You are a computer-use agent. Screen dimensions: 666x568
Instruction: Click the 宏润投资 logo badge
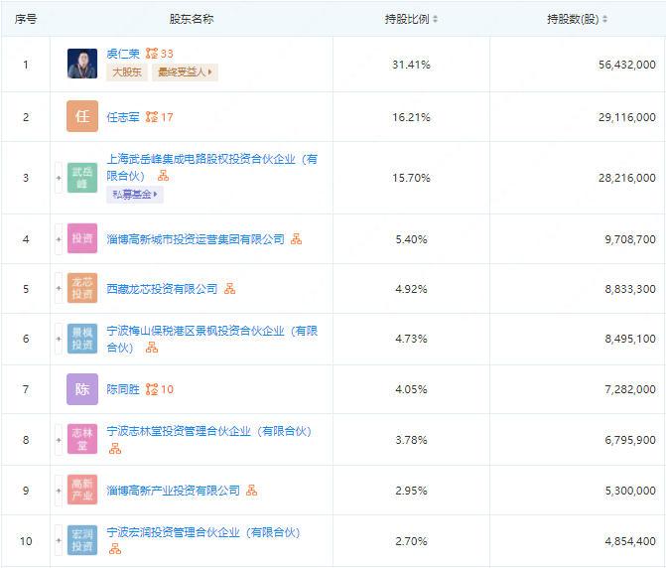tap(82, 540)
